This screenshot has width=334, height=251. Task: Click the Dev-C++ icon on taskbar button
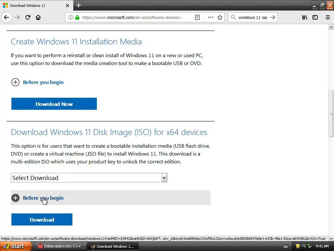tap(40, 246)
